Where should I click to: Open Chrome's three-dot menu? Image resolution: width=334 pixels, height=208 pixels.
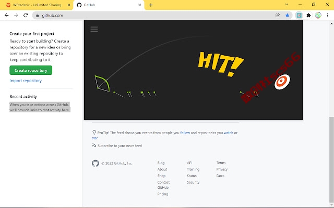click(327, 15)
